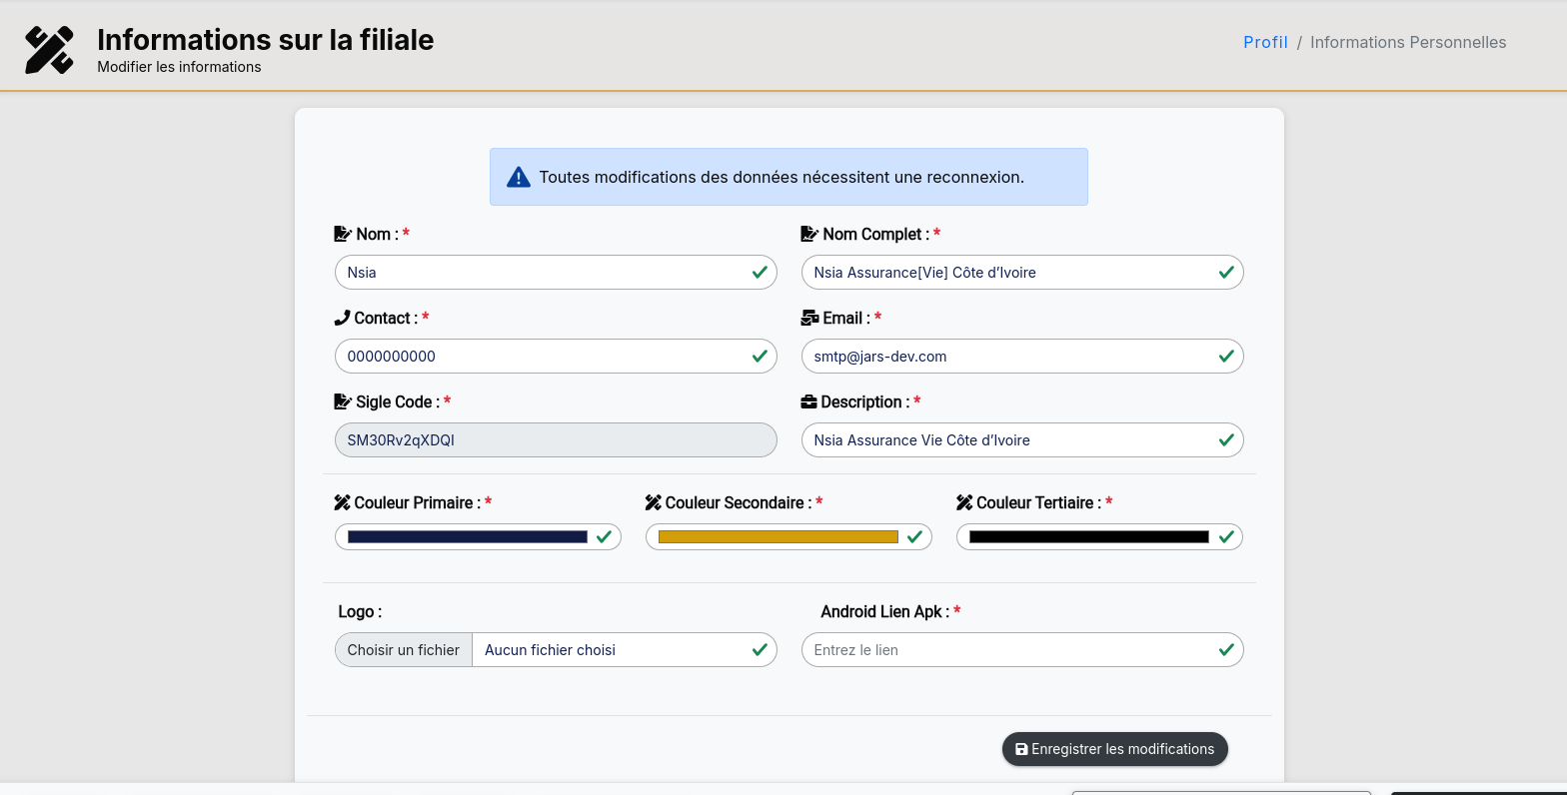Click the edit icon next to Nom label
The height and width of the screenshot is (795, 1567).
tap(343, 234)
